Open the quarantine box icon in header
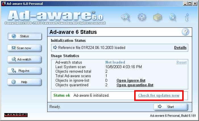Viewport: 199px width, 121px height. tap(157, 17)
